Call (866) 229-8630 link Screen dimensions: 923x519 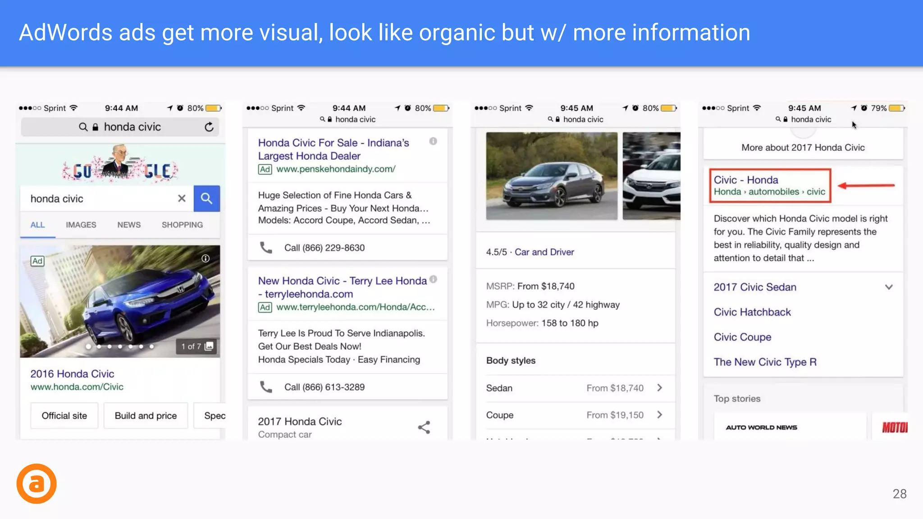coord(324,247)
